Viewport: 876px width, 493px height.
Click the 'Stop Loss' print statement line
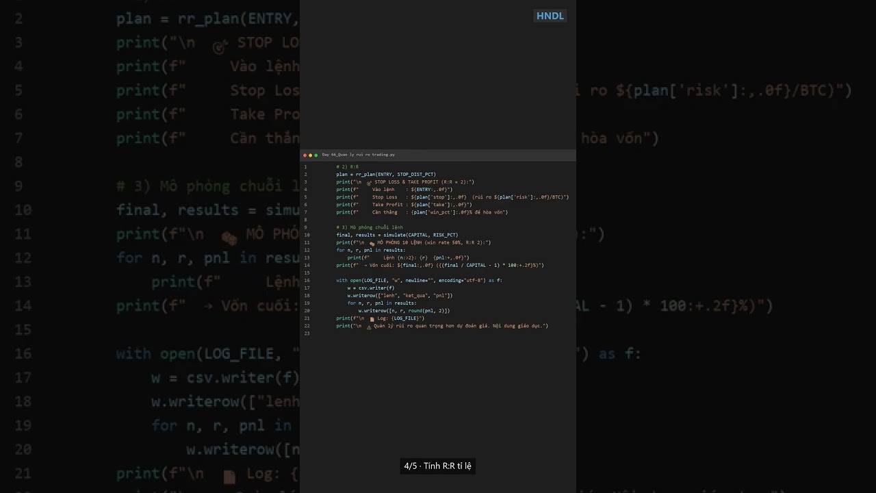(x=452, y=197)
